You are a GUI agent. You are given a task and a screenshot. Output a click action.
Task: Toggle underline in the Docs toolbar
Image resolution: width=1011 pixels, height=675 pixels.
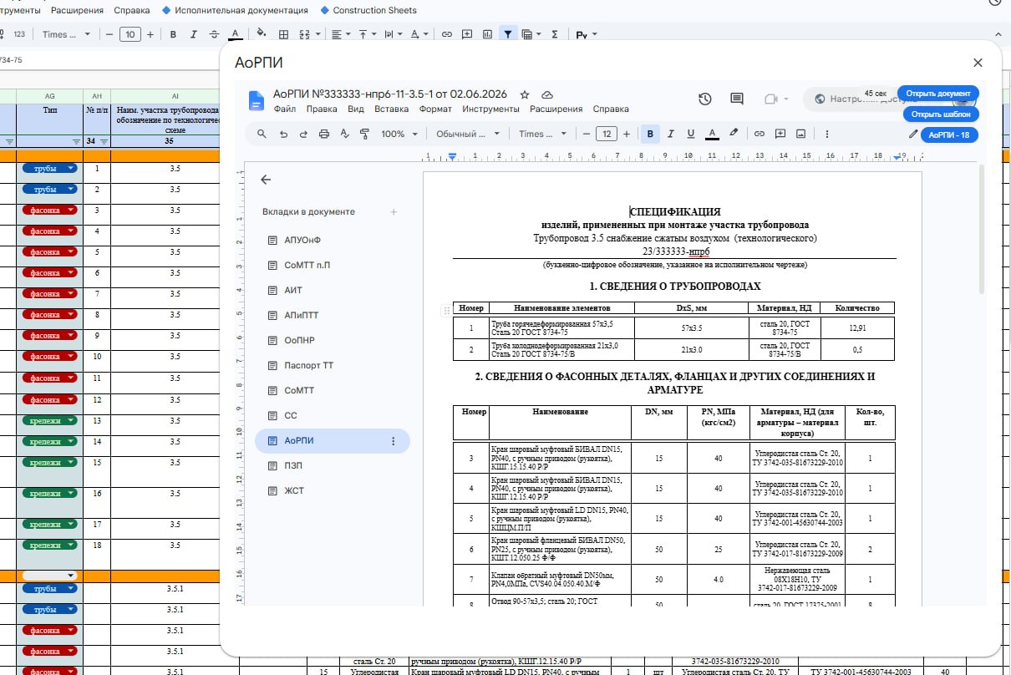691,134
